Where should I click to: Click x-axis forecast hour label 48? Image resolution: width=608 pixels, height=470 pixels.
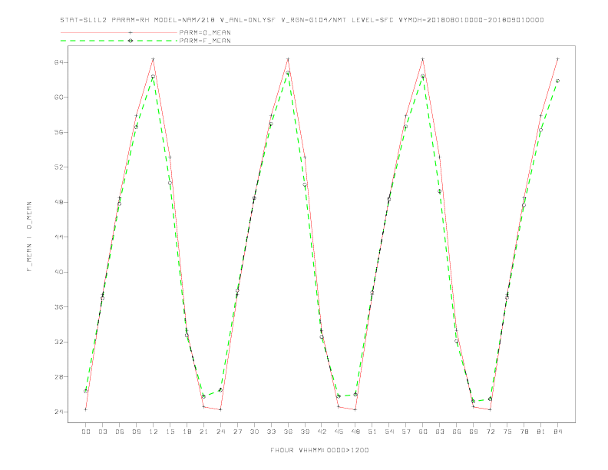point(355,432)
